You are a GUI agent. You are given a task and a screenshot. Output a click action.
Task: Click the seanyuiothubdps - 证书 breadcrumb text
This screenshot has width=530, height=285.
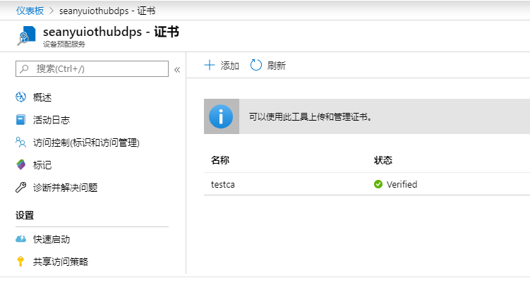[107, 11]
